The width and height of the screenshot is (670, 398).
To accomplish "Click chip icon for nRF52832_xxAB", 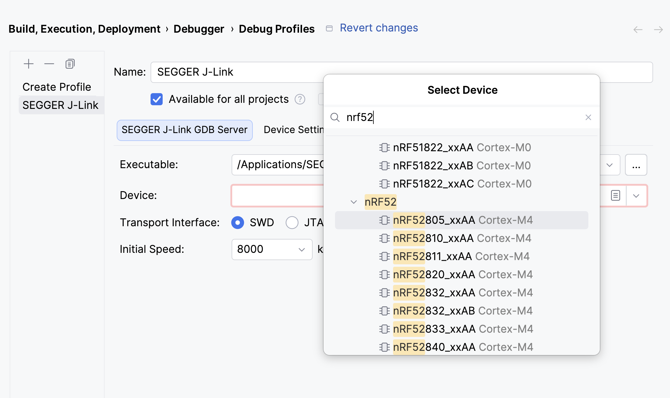I will (x=384, y=311).
